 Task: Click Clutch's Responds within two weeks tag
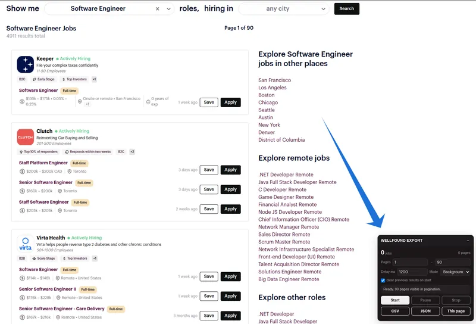click(x=87, y=152)
